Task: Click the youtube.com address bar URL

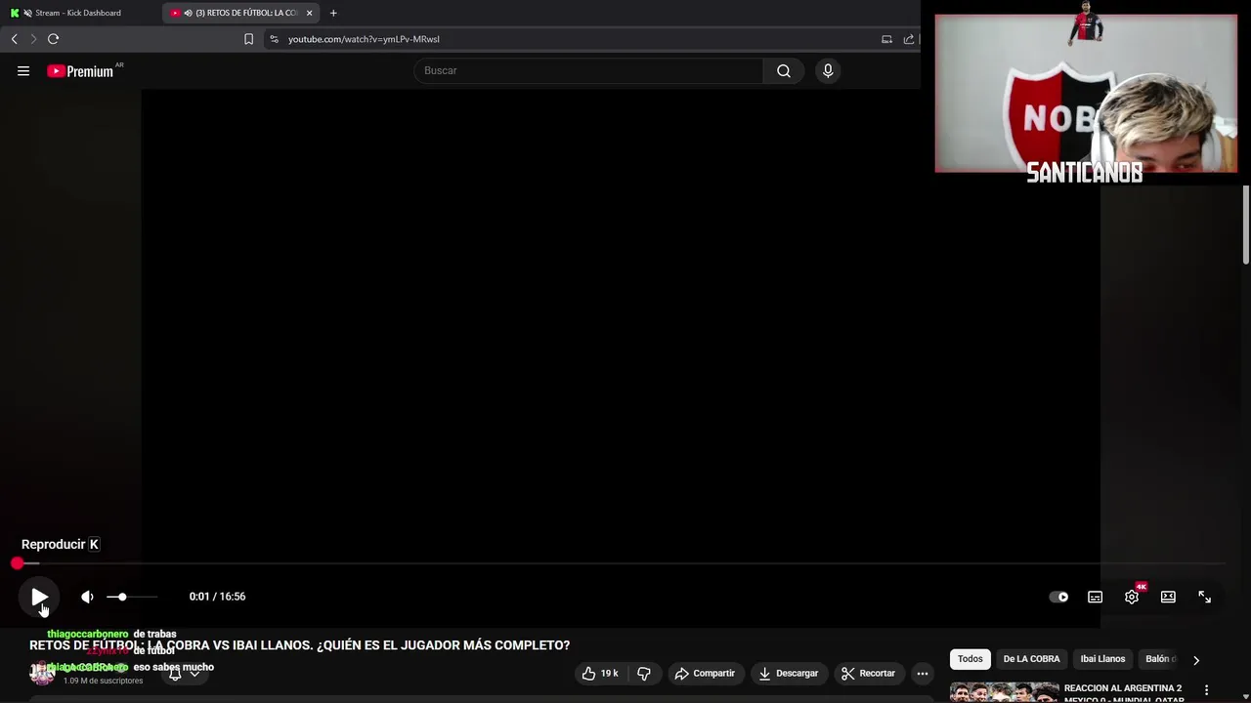Action: pos(364,39)
